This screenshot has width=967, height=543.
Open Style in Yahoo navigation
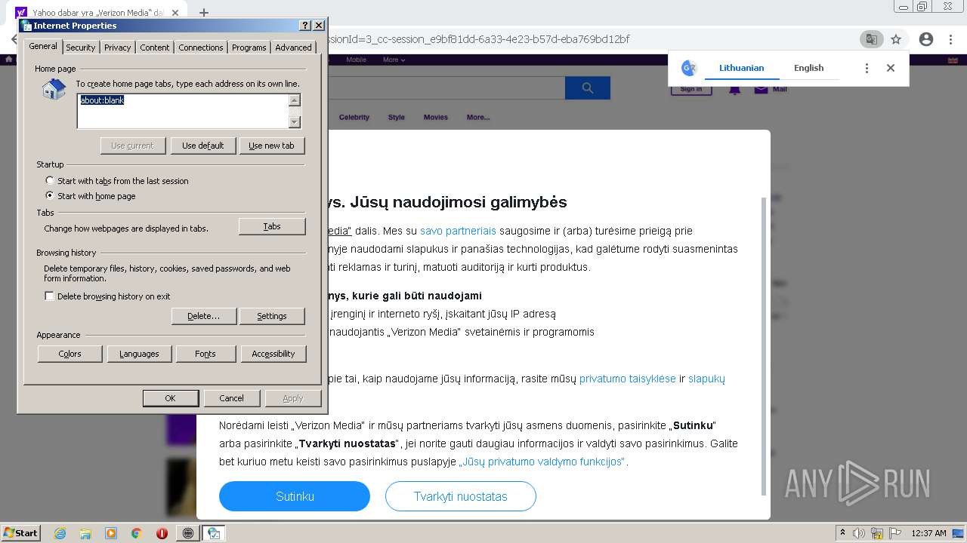point(397,117)
